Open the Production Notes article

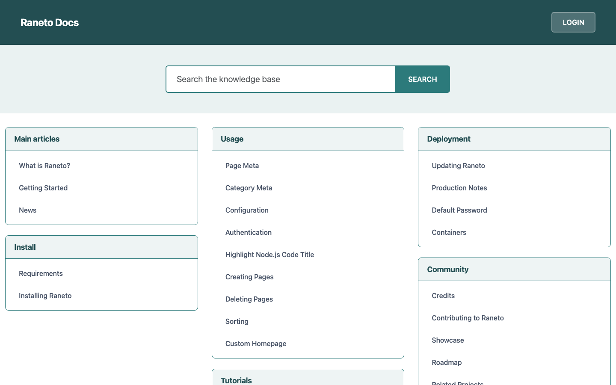(x=459, y=188)
